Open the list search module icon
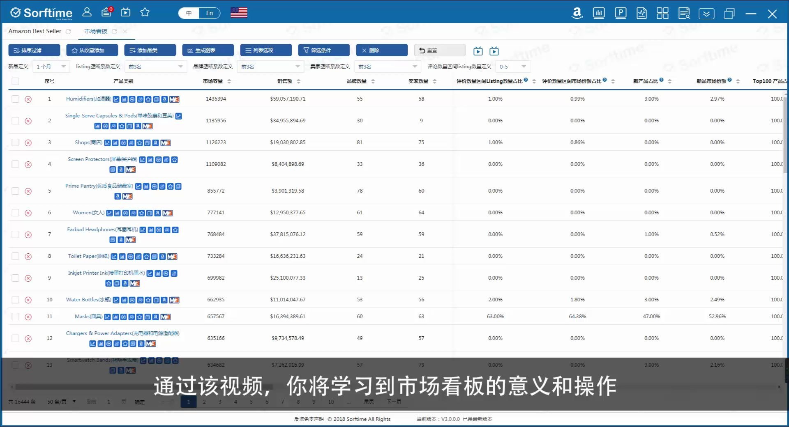 tap(684, 13)
